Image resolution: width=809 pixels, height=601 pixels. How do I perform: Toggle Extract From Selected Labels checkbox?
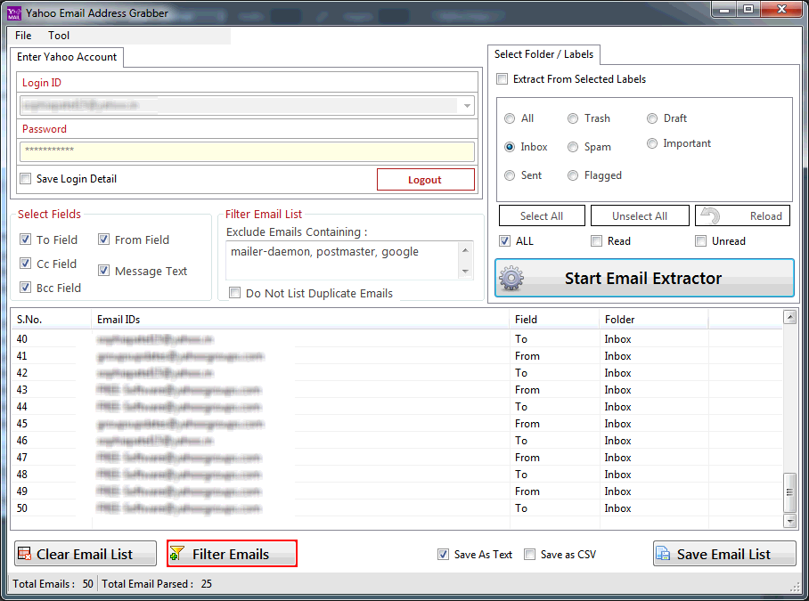click(x=502, y=79)
